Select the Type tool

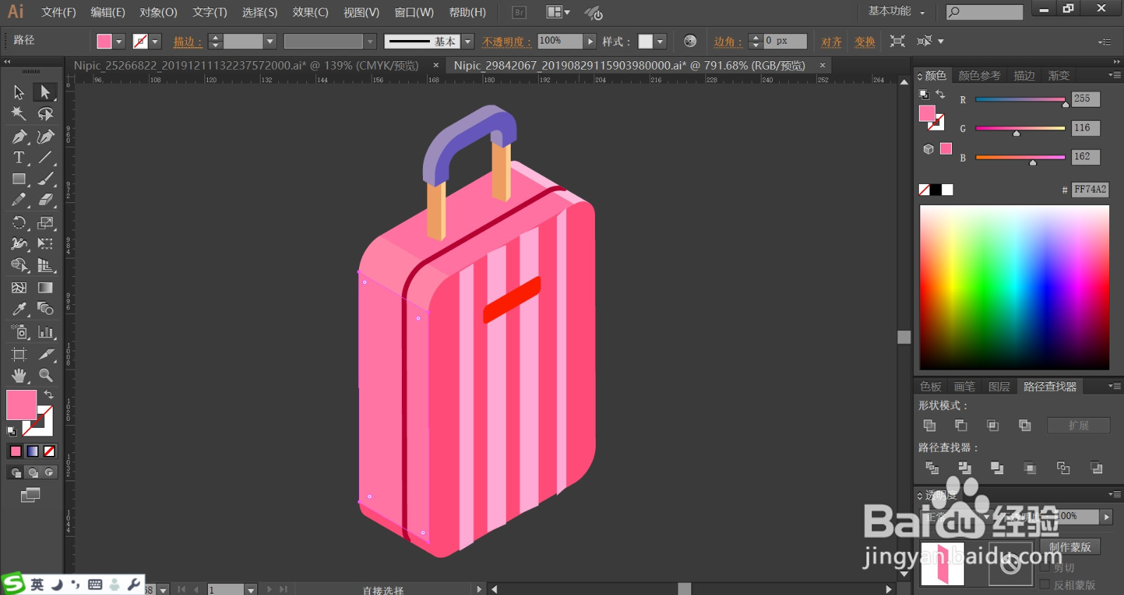click(x=19, y=158)
